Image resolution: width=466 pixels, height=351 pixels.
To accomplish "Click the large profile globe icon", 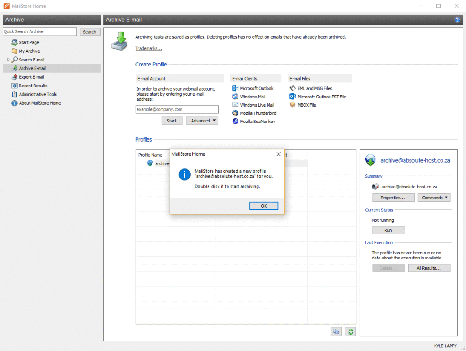I will tap(370, 160).
